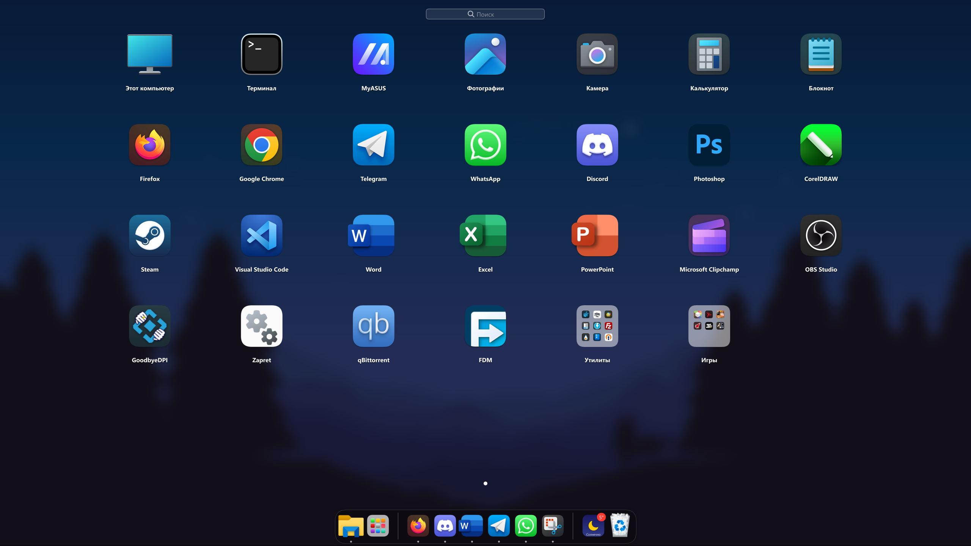971x546 pixels.
Task: Launch the Терминал app
Action: point(261,54)
